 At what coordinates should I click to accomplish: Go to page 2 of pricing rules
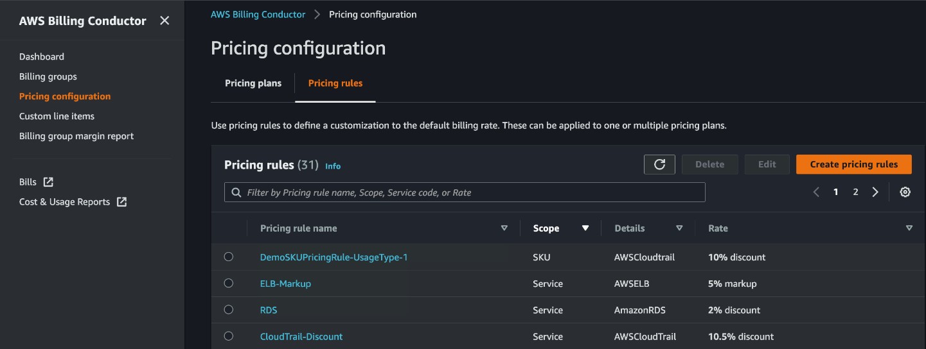[855, 192]
